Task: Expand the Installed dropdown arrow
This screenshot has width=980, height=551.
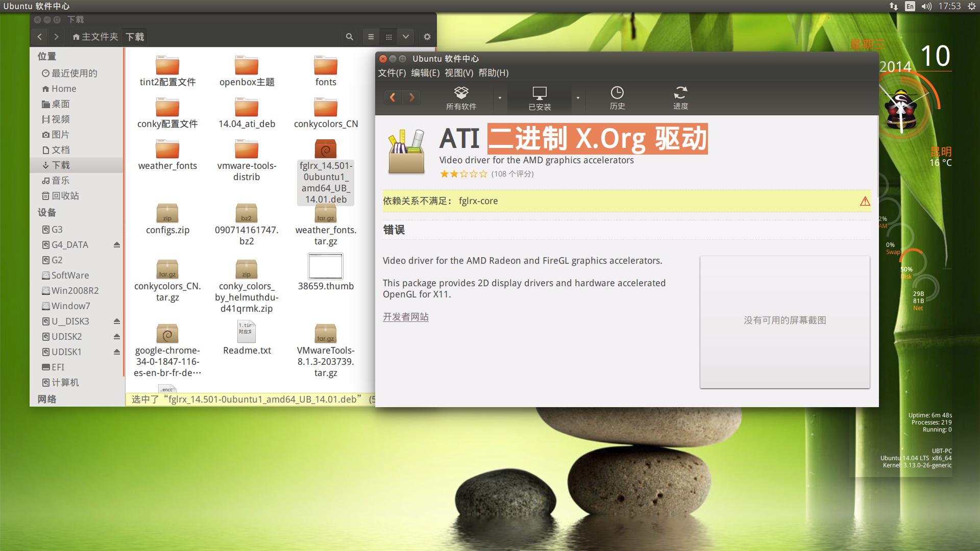Action: tap(578, 98)
